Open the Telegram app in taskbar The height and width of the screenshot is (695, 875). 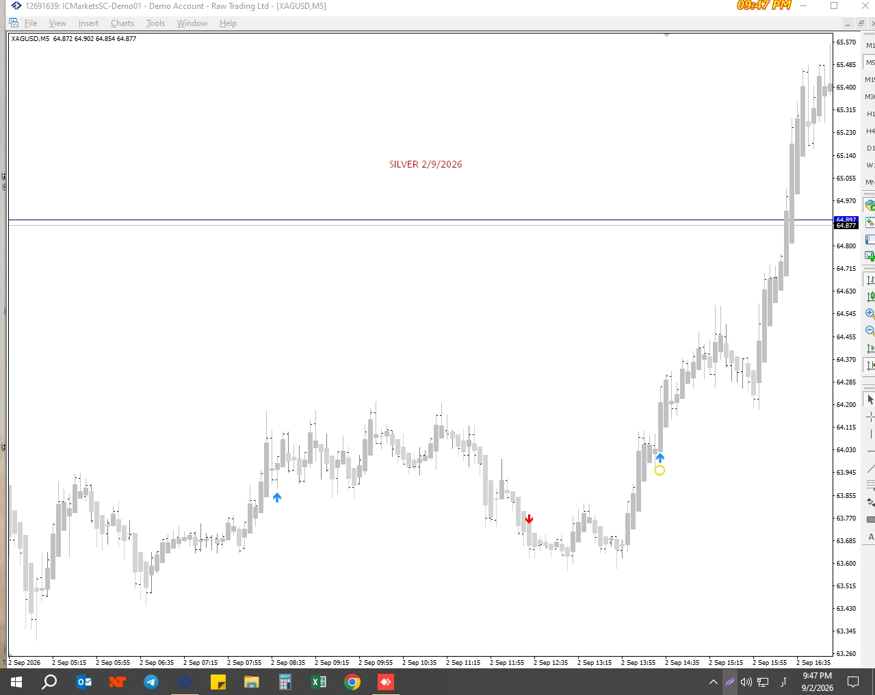pos(151,682)
